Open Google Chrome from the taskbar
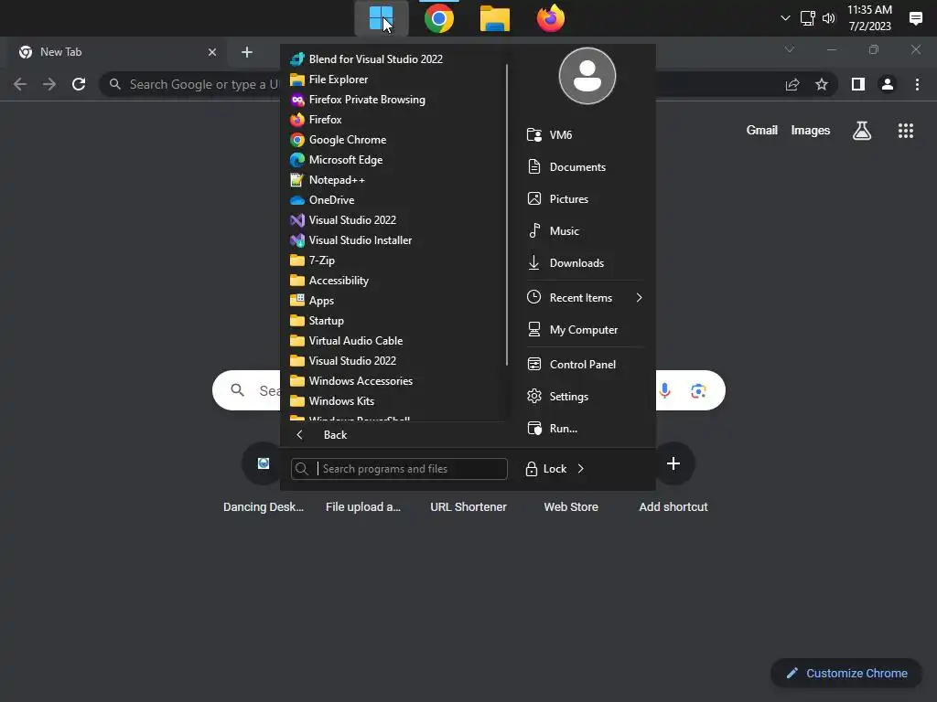Screen dimensions: 937x702 tap(439, 18)
